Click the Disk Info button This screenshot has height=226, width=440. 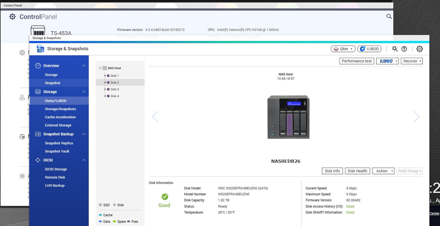[332, 171]
